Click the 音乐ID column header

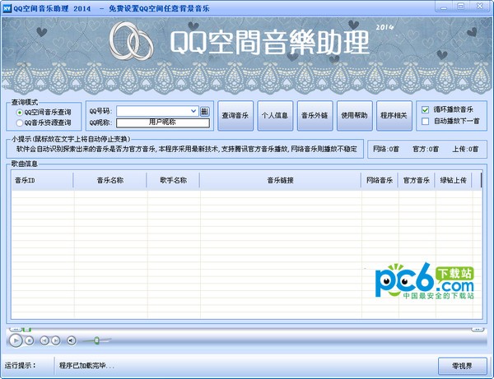[42, 180]
